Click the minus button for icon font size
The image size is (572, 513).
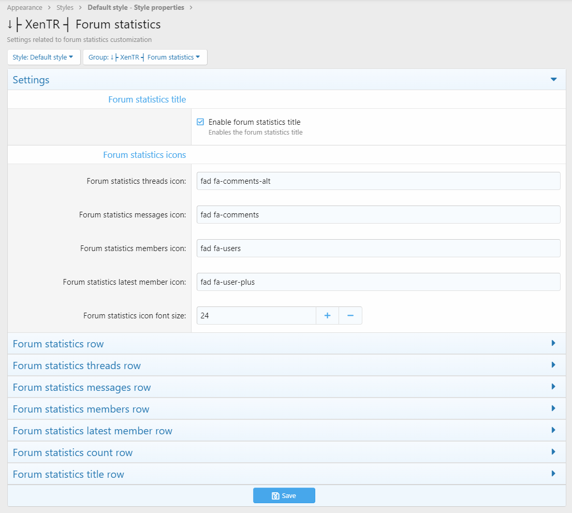coord(350,316)
